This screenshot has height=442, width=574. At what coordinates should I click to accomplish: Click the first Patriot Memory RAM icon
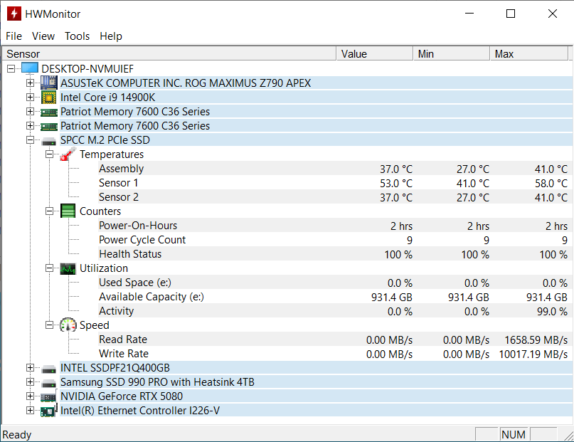tap(48, 112)
